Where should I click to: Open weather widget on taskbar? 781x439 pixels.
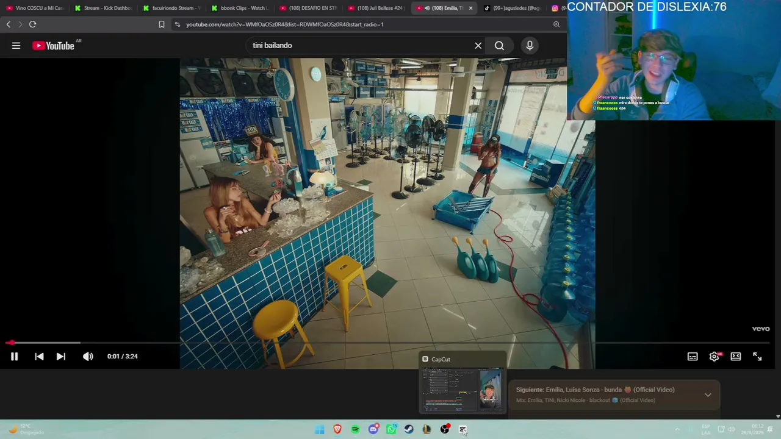tap(26, 430)
